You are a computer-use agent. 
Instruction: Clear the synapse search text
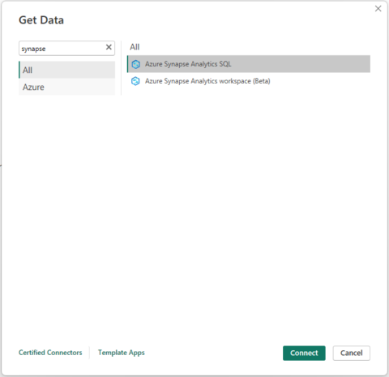(x=109, y=47)
